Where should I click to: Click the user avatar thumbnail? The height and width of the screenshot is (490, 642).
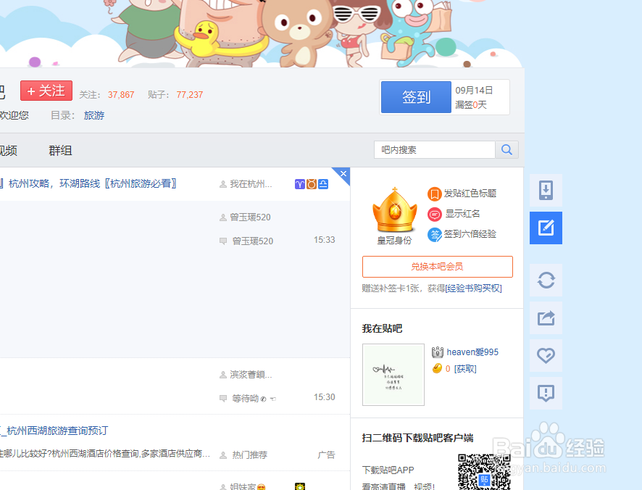click(x=393, y=375)
